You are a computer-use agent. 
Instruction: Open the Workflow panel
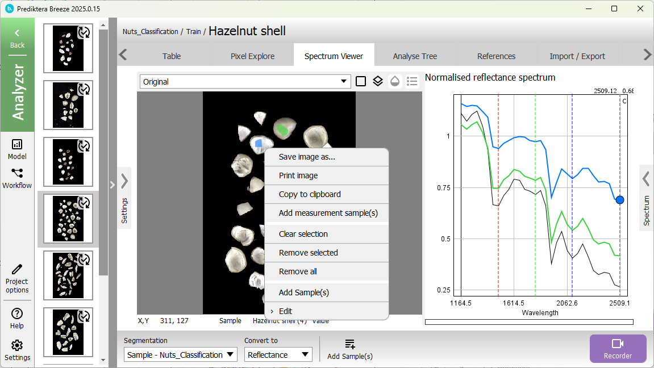pos(17,178)
